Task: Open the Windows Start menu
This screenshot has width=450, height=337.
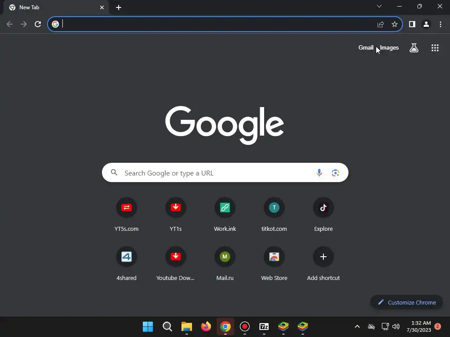Action: pos(148,326)
